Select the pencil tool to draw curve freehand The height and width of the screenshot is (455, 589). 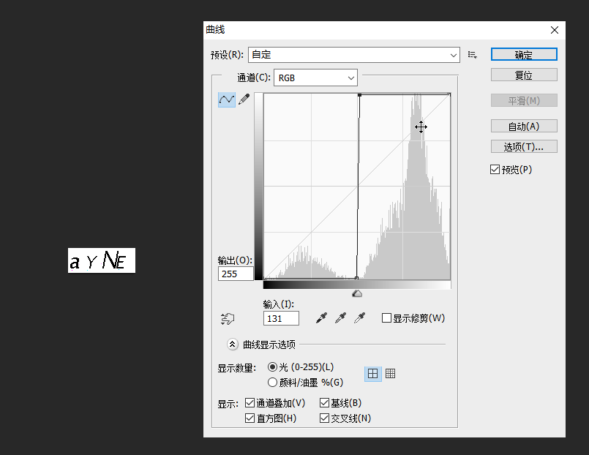[244, 99]
